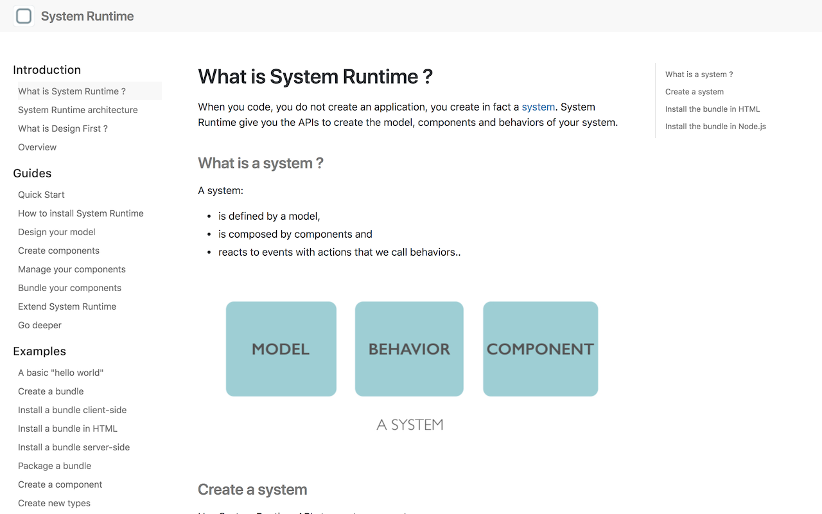The height and width of the screenshot is (514, 822).
Task: Open 'Extend System Runtime' guide
Action: pyautogui.click(x=67, y=306)
